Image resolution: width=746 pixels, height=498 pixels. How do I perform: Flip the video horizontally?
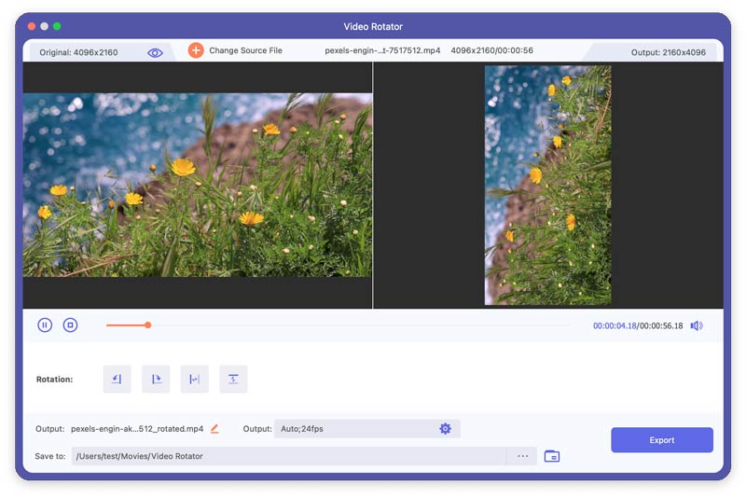[195, 379]
